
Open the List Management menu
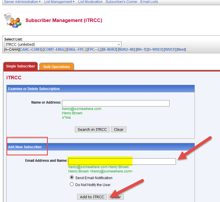59,2
